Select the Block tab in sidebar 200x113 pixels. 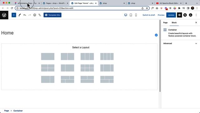[x=174, y=23]
